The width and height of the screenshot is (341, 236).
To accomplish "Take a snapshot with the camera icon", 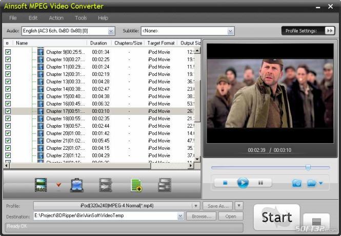I will 296,183.
